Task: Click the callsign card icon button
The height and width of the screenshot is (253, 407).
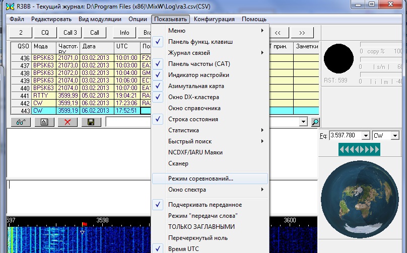Action: pos(44,122)
